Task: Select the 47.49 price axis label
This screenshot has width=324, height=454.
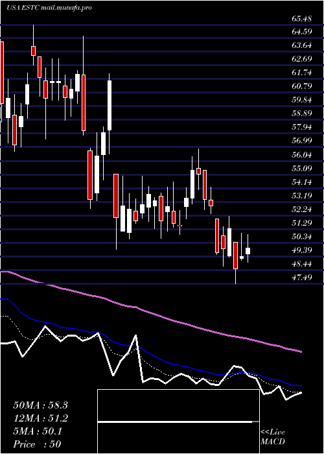Action: point(302,278)
